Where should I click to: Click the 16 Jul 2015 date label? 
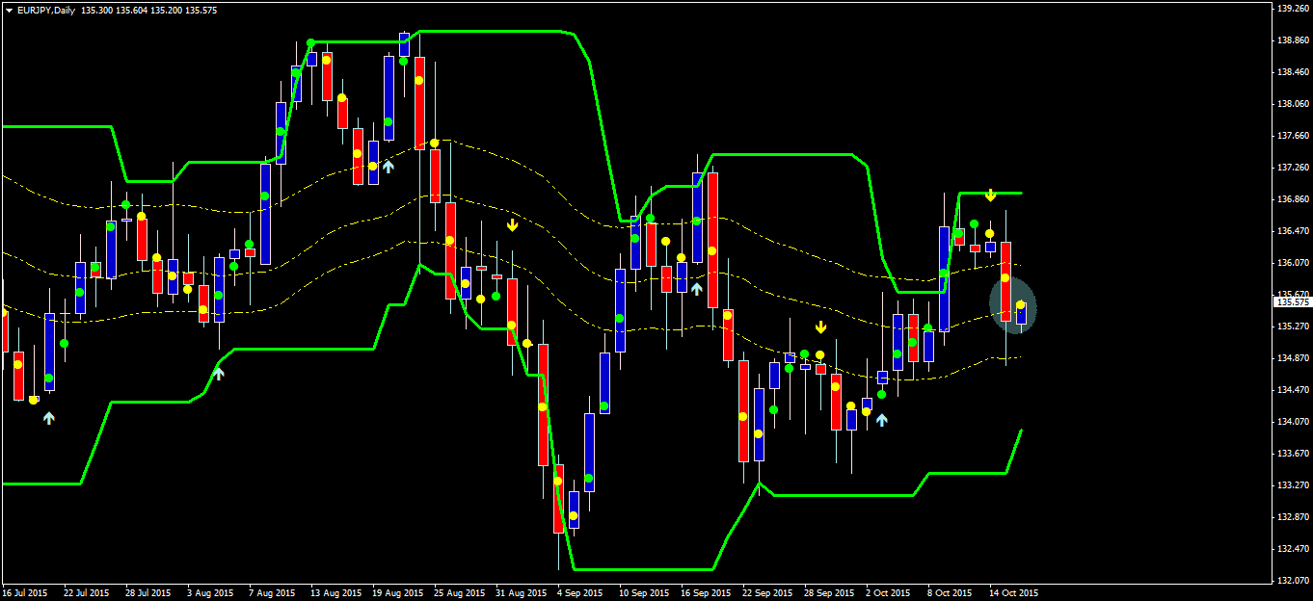click(25, 592)
